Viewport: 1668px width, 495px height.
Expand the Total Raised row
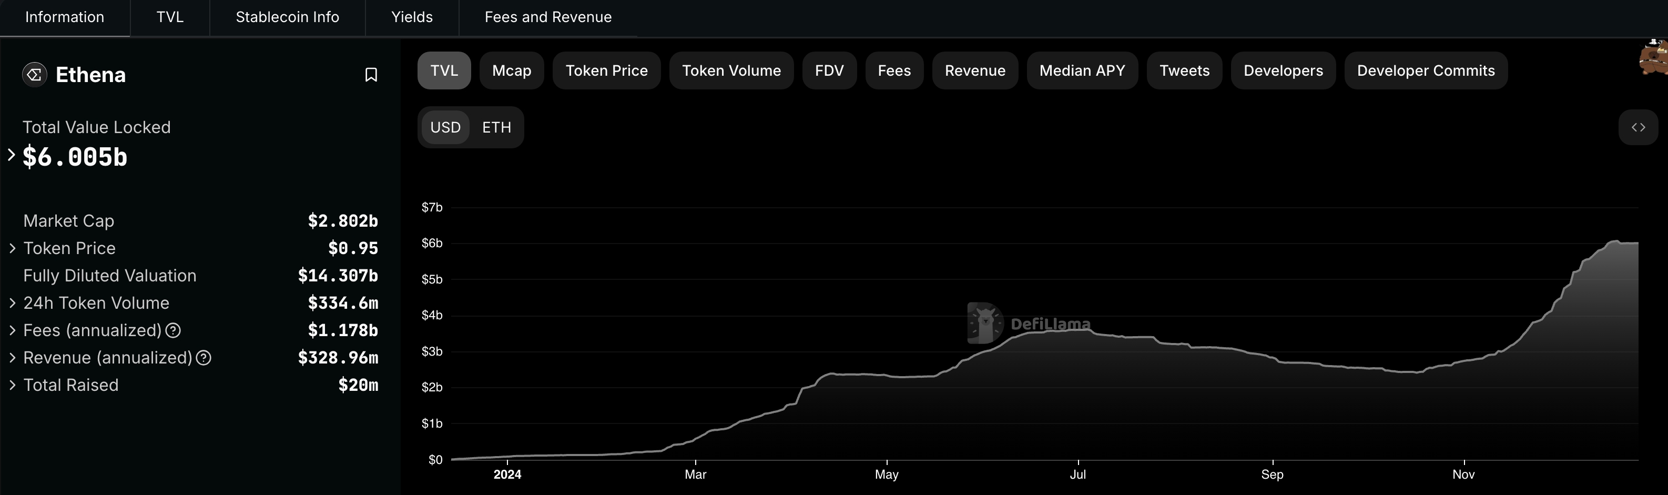coord(12,385)
